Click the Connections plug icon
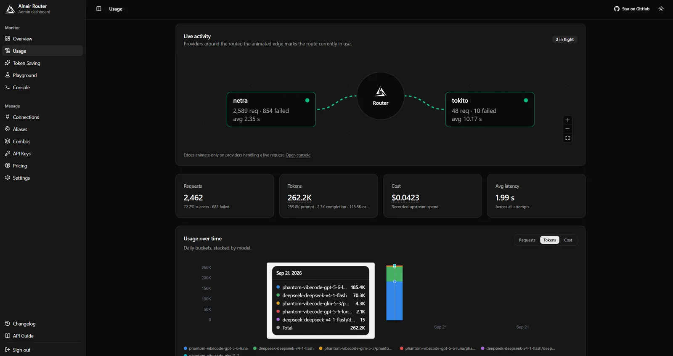The image size is (673, 356). coord(8,117)
